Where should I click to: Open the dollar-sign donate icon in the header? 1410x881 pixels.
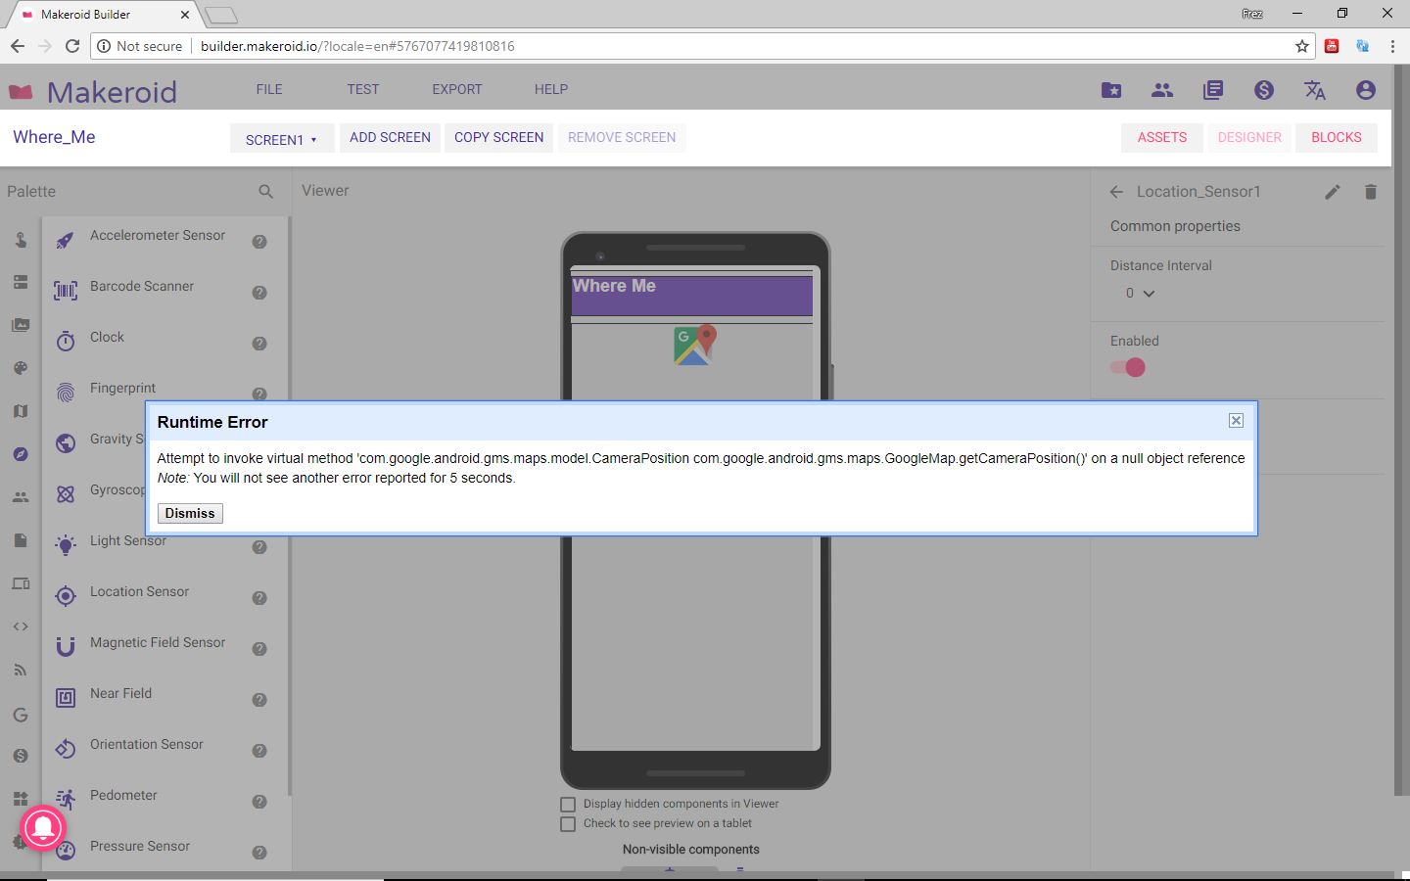click(x=1264, y=90)
